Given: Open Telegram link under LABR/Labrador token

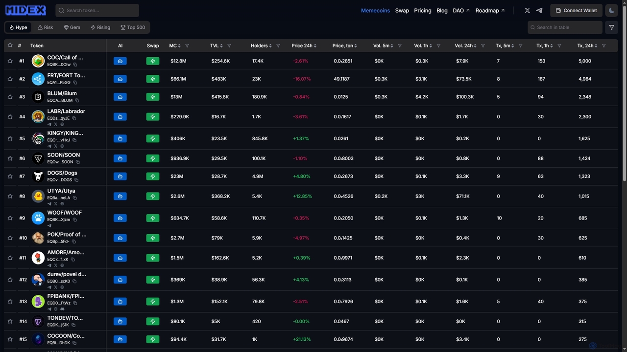Looking at the screenshot, I should 49,124.
